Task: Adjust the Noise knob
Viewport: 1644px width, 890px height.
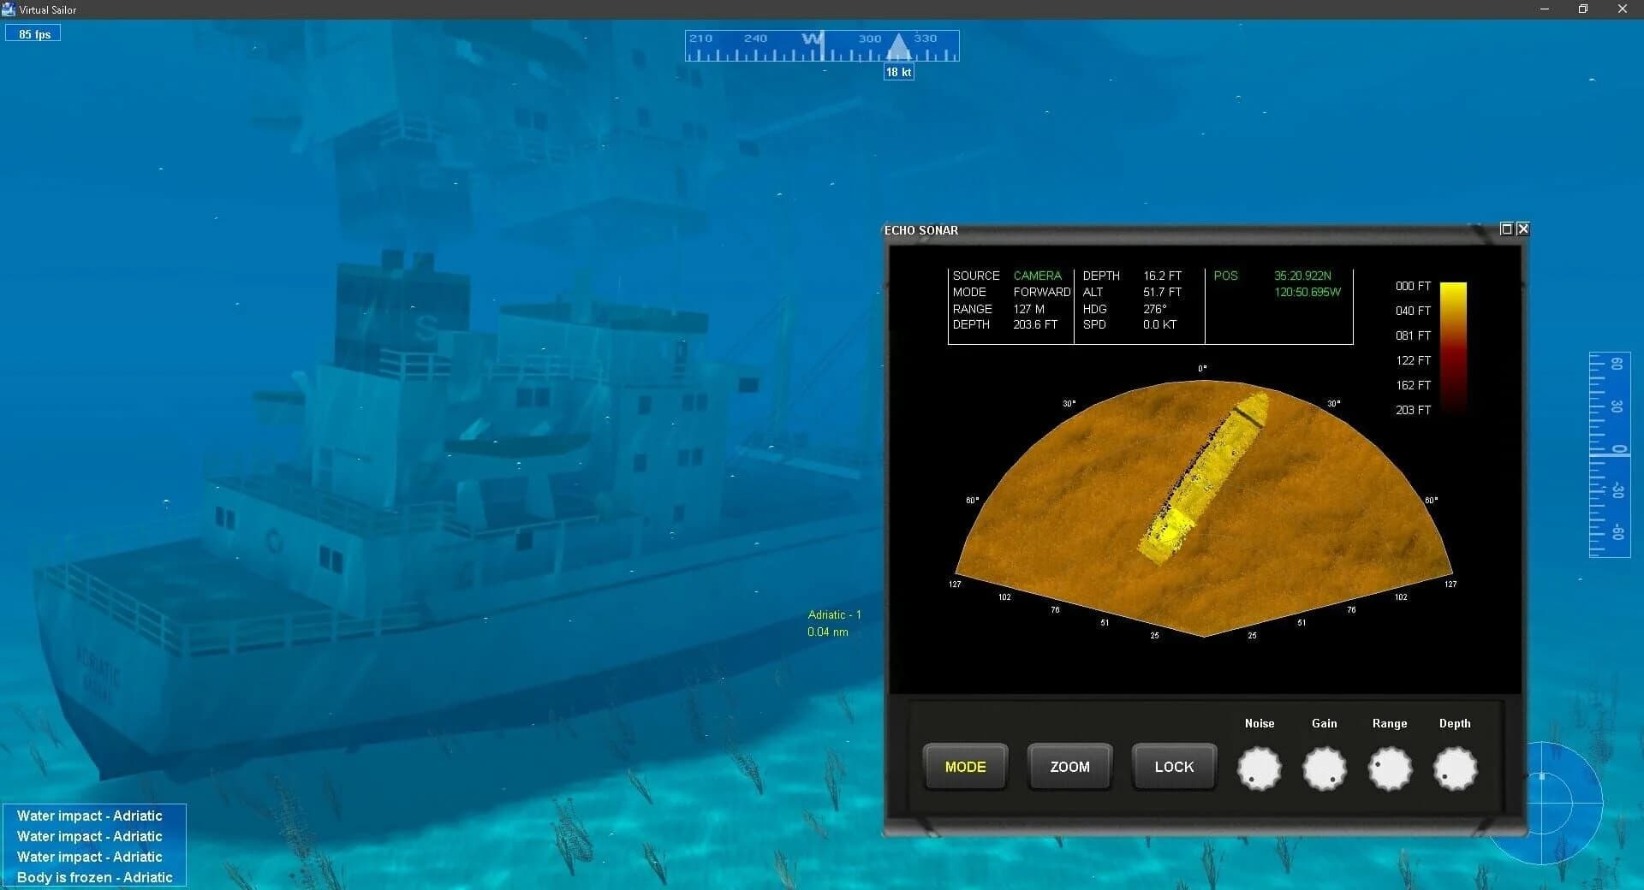Action: tap(1259, 769)
